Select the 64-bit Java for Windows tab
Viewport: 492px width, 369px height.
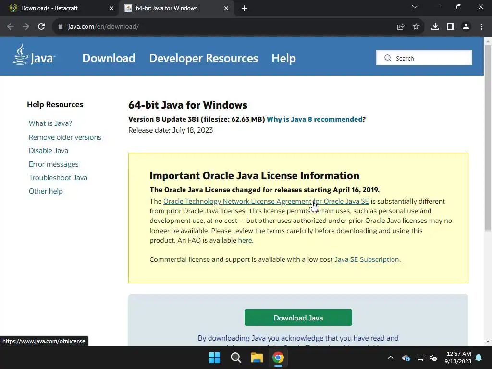point(177,9)
